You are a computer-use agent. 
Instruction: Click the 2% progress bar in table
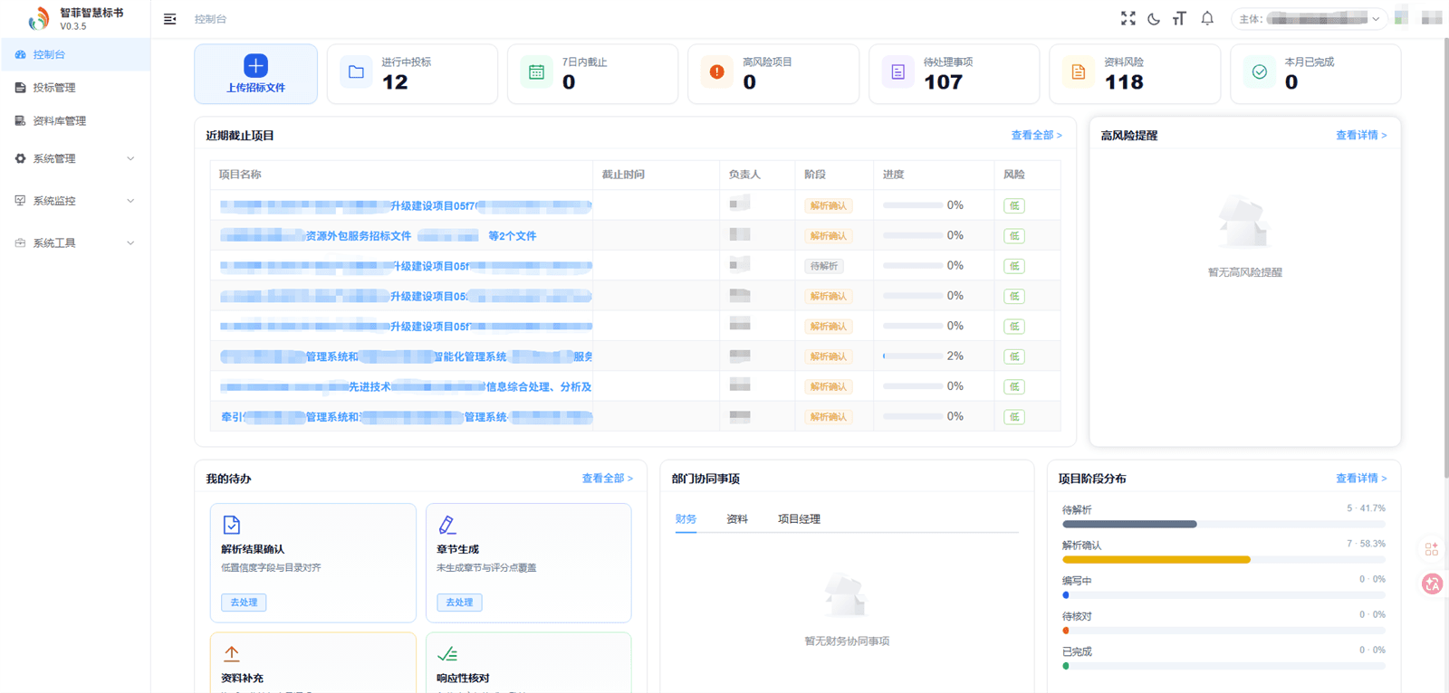pos(913,356)
